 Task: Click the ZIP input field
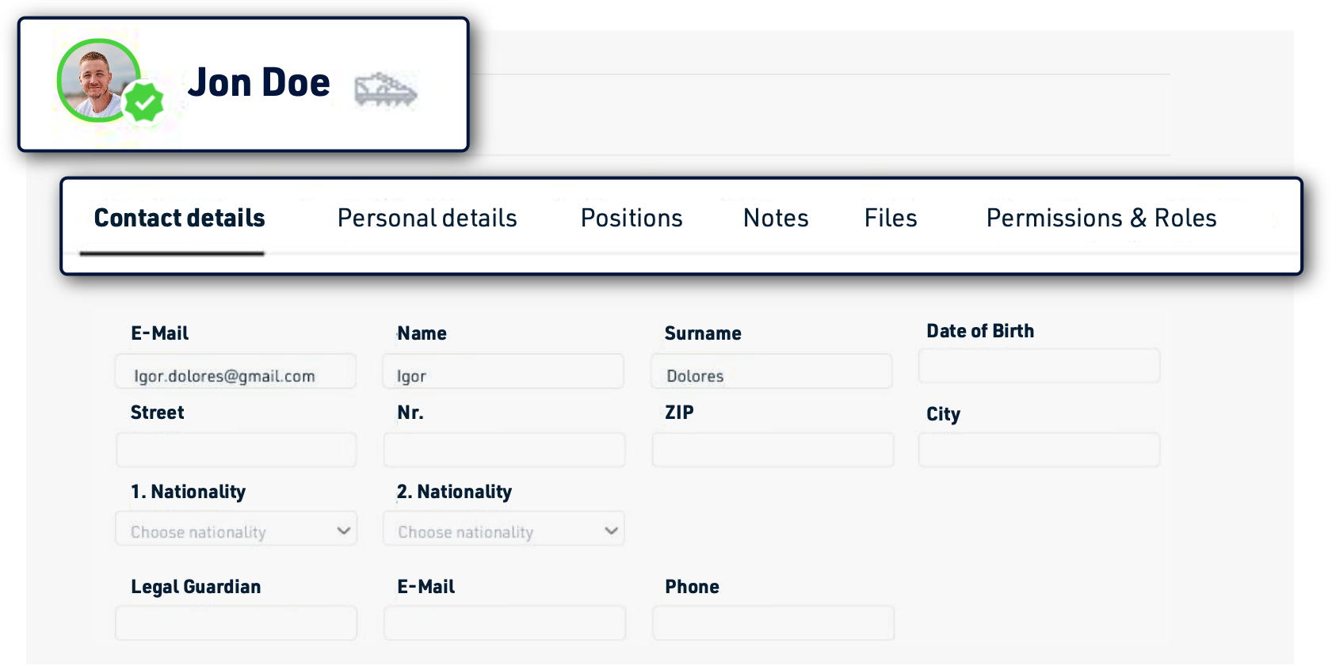click(x=773, y=450)
